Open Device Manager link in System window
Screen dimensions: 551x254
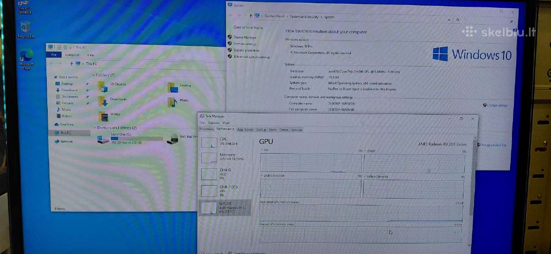click(x=245, y=37)
